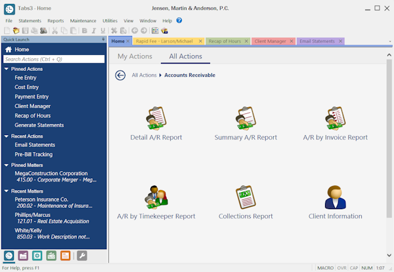The width and height of the screenshot is (394, 272).
Task: Click the scroll up arrow in Home pane
Action: 389,55
